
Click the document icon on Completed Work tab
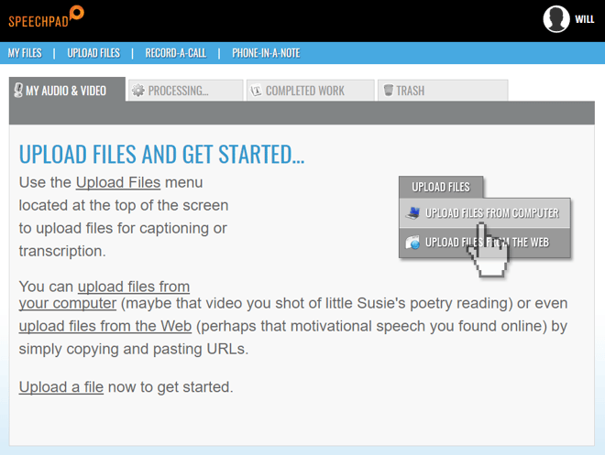[x=256, y=91]
